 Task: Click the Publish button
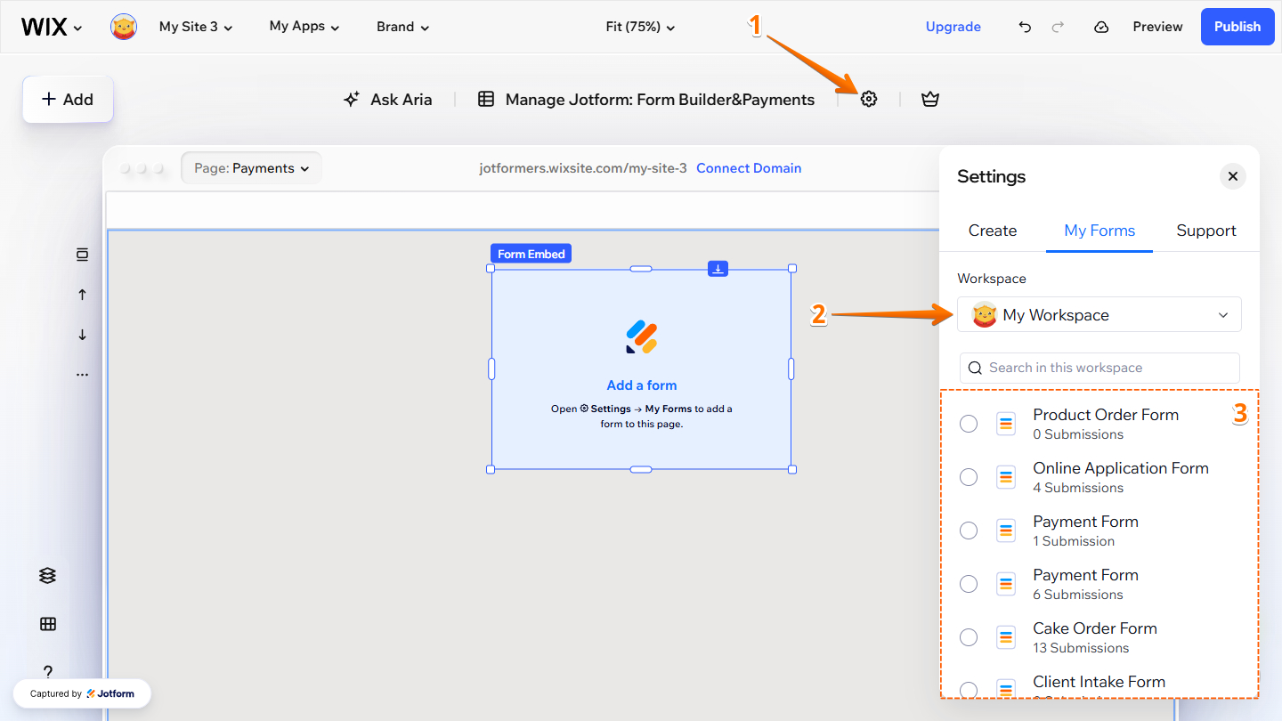[x=1237, y=27]
